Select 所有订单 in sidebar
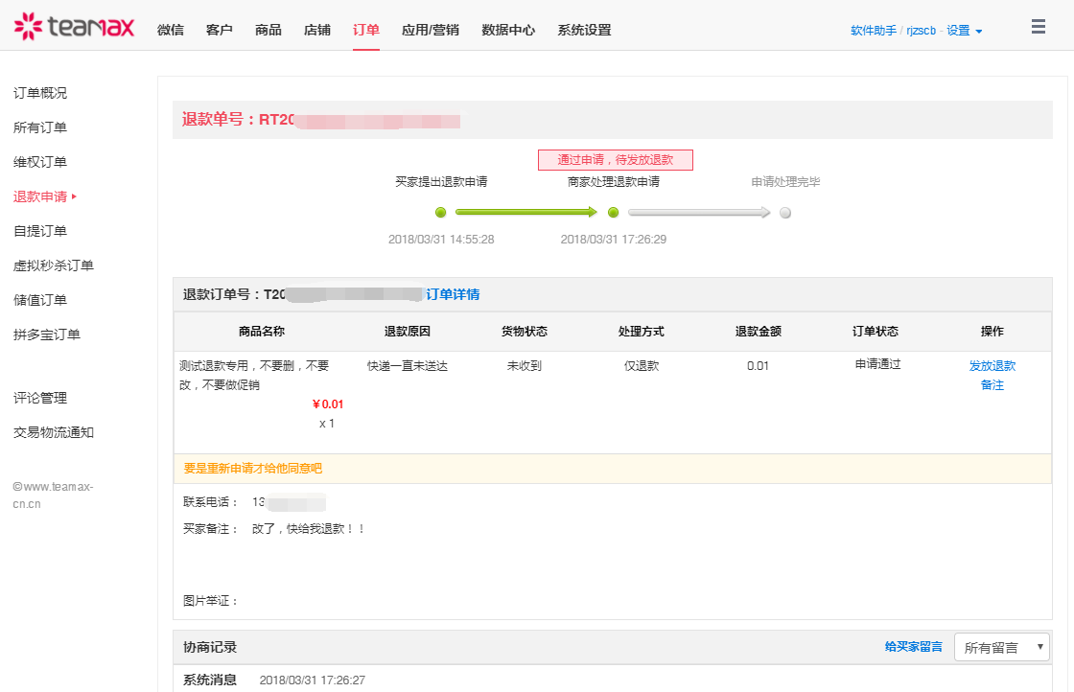 40,127
